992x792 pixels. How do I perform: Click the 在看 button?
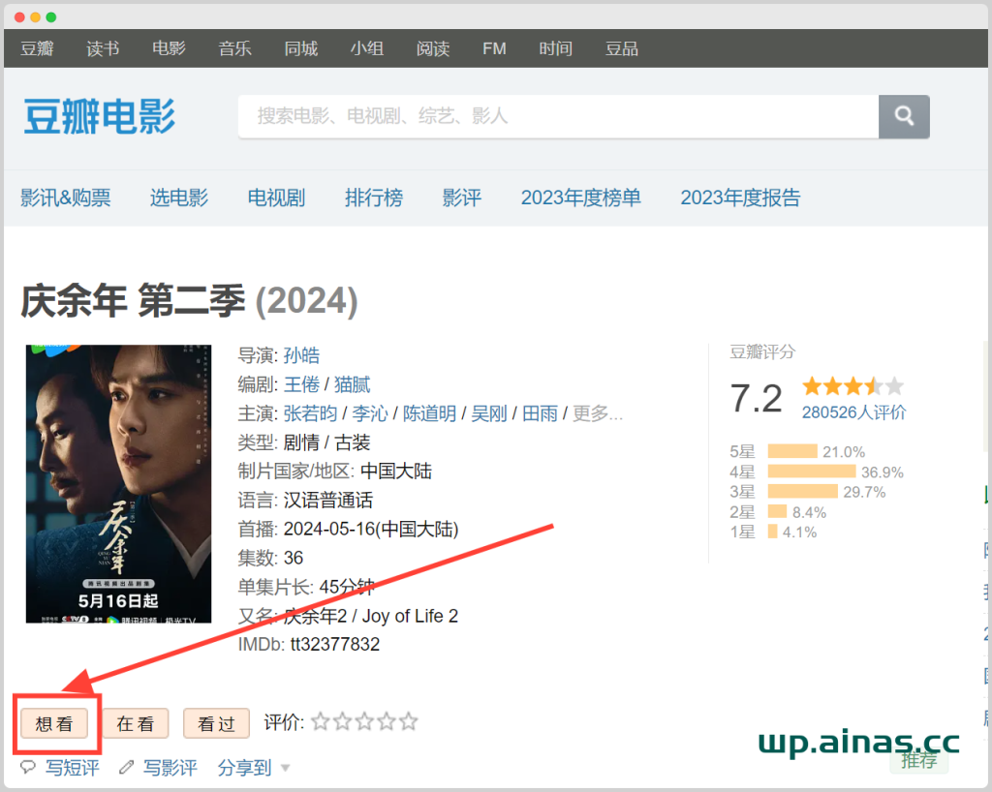(136, 723)
